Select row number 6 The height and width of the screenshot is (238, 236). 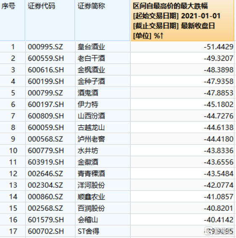point(13,104)
